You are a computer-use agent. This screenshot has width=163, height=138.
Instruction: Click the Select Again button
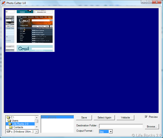(x=104, y=118)
